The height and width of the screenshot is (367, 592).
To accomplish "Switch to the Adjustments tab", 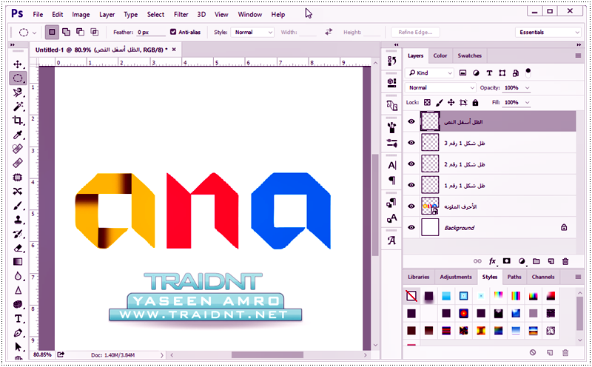I will click(x=456, y=277).
